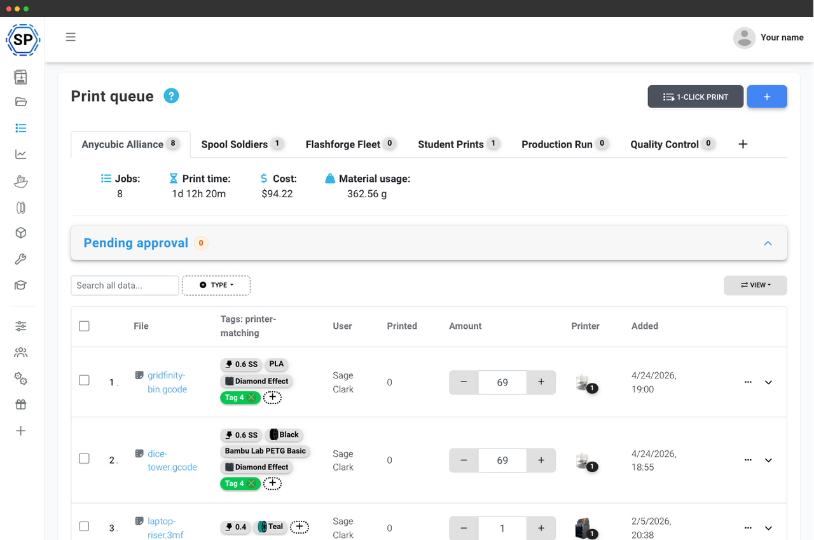Switch to the Student Prints tab
814x540 pixels.
click(458, 144)
